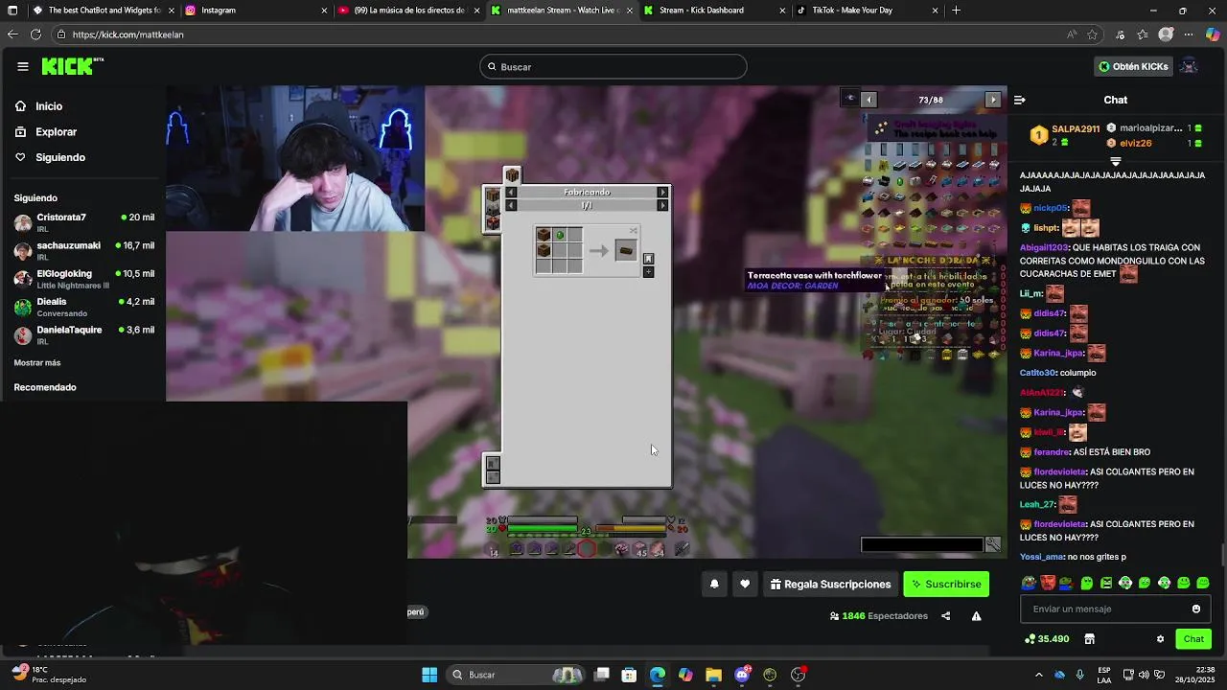Open ElGlogloking channel from followed list
The width and height of the screenshot is (1227, 690).
[x=84, y=279]
